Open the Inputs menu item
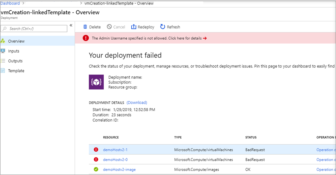 point(37,51)
